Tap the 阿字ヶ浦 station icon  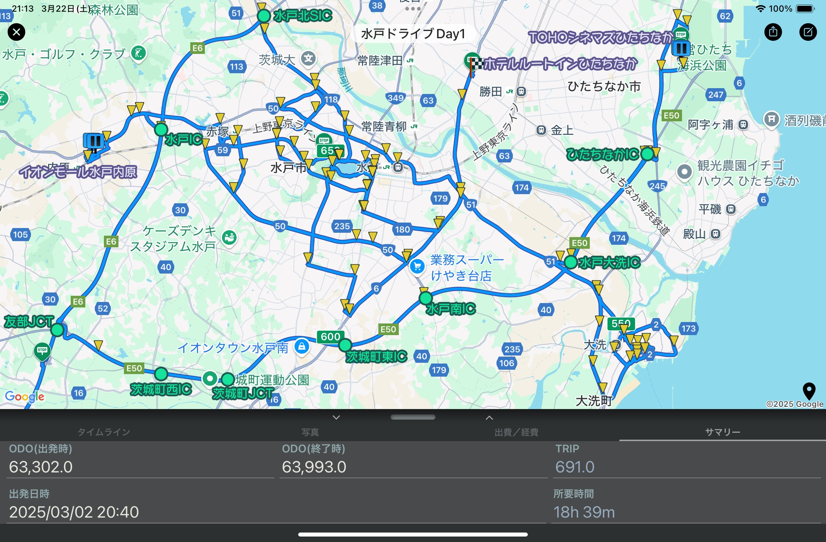click(x=743, y=125)
